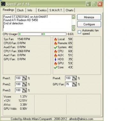Click the green checkmark next to Core temperature
The width and height of the screenshot is (128, 121).
(56, 67)
